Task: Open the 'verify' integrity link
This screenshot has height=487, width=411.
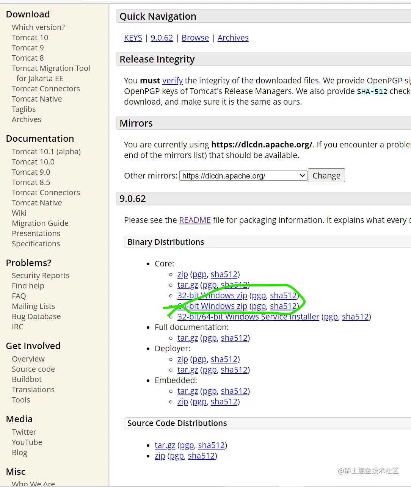Action: pos(173,81)
